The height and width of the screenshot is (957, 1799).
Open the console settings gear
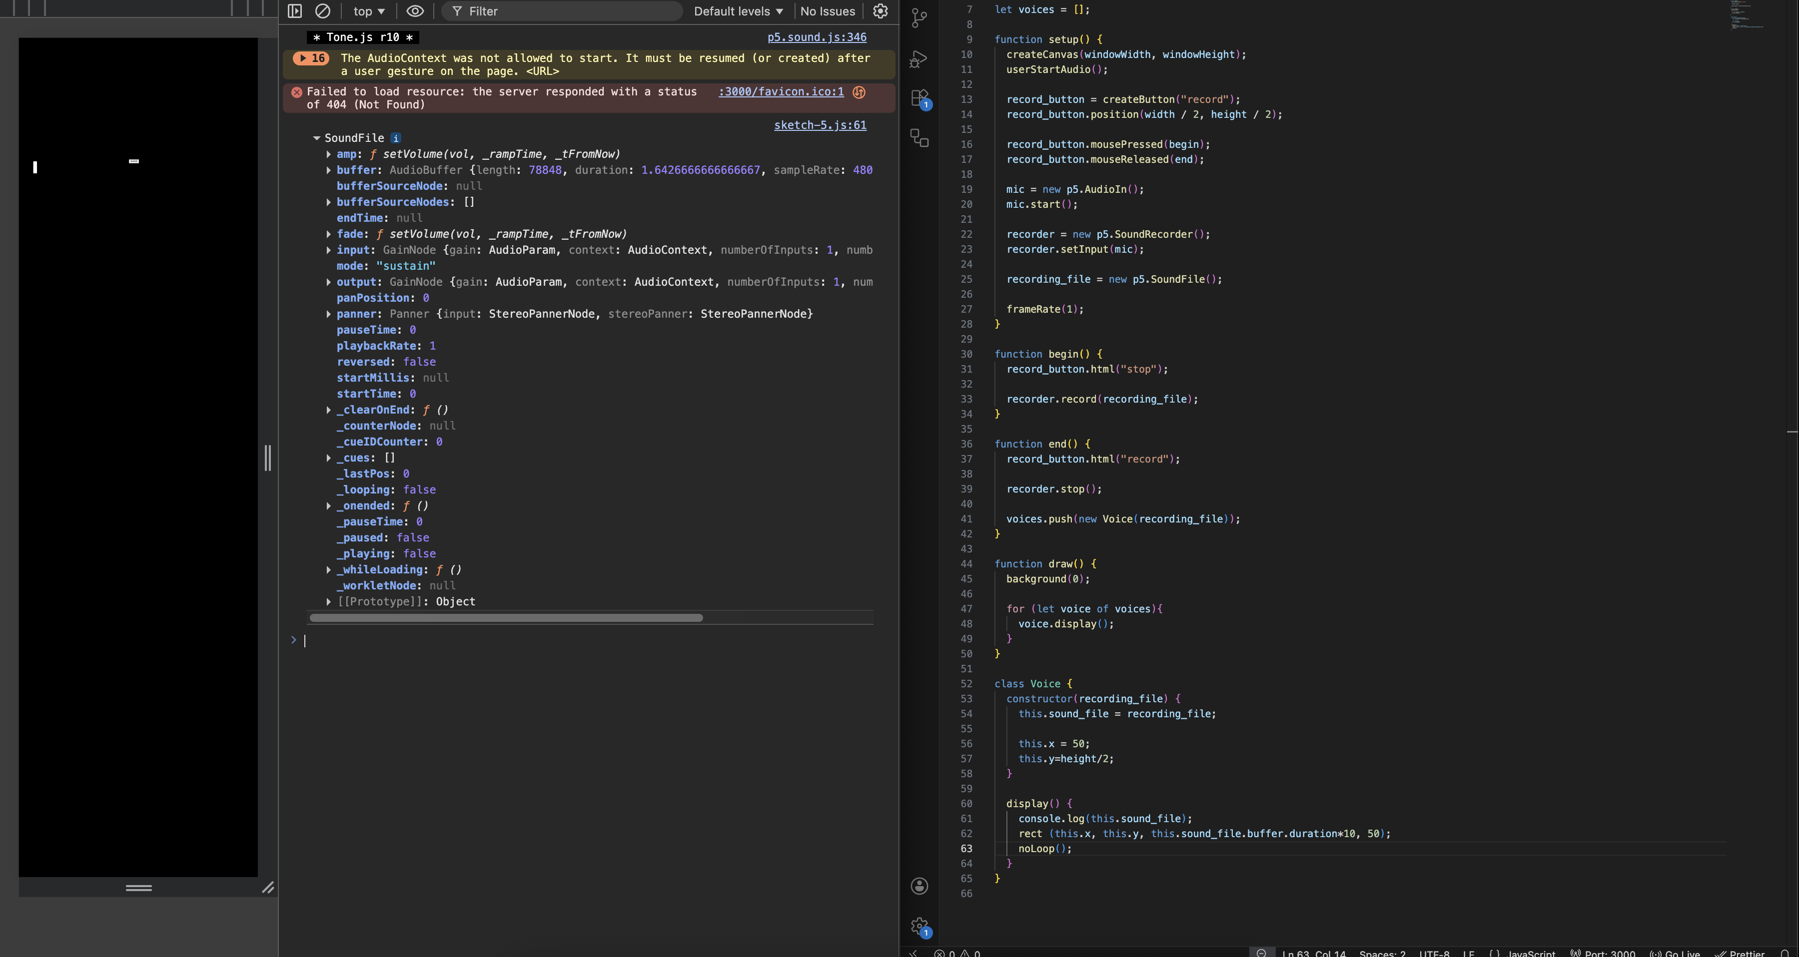(881, 11)
